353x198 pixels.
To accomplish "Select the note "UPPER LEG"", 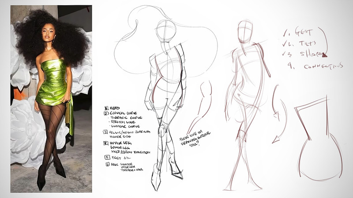I will coord(120,143).
